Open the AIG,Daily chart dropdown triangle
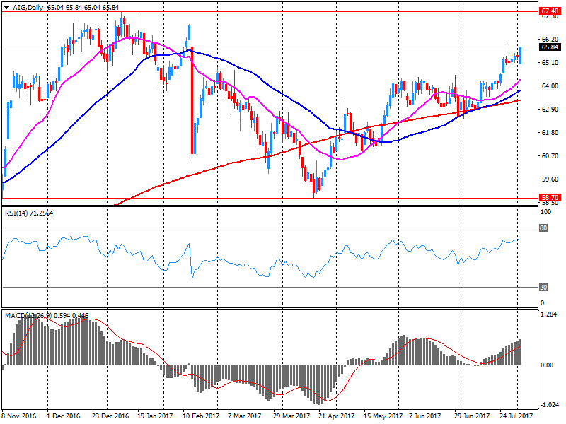Viewport: 566px width, 424px height. (6, 8)
